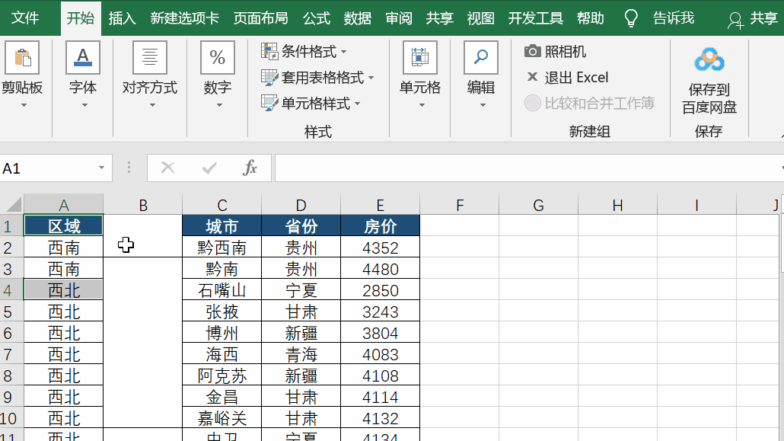Expand the arrow under 剪贴板
784x441 pixels.
[x=24, y=105]
